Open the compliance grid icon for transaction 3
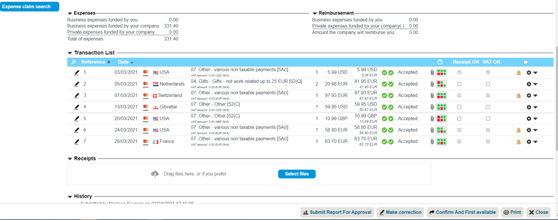 pos(442,95)
